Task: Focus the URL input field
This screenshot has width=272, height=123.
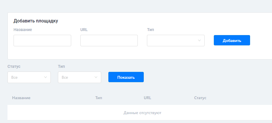Action: [x=109, y=41]
